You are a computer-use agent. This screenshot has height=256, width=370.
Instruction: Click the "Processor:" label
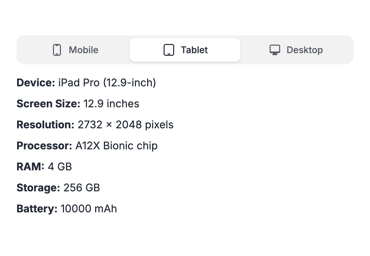[44, 146]
